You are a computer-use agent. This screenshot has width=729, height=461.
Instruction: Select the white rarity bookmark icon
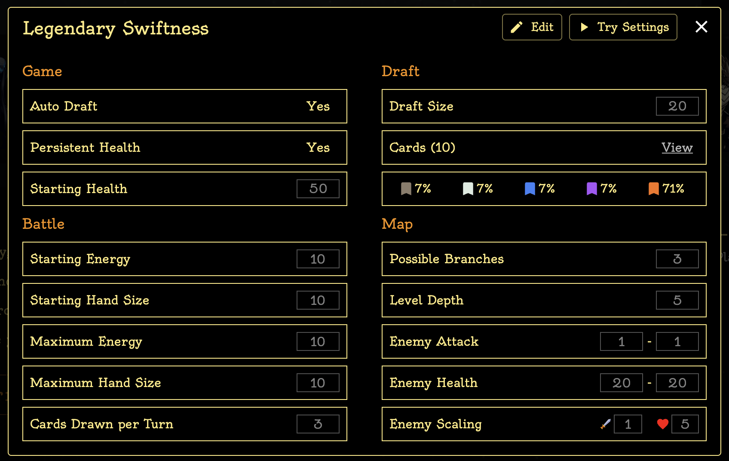coord(468,188)
